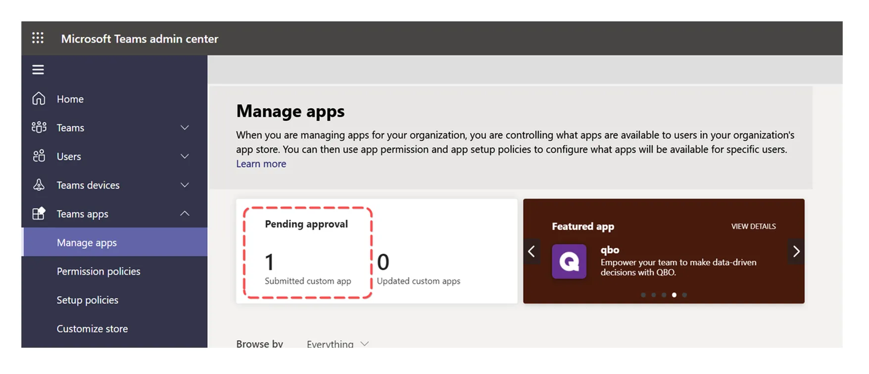
Task: Select the fifth carousel dot
Action: click(x=684, y=295)
